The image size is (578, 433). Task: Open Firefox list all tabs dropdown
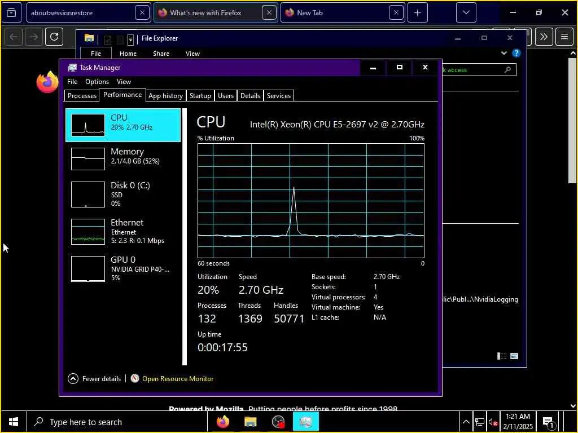[466, 13]
